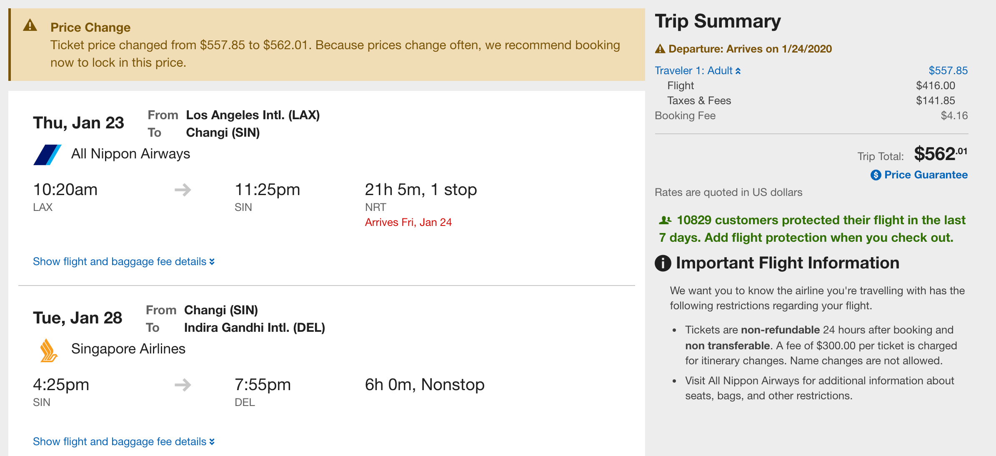Screen dimensions: 996x456
Task: Click the red Arrives Fri, Jan 24 notice
Action: [x=408, y=223]
